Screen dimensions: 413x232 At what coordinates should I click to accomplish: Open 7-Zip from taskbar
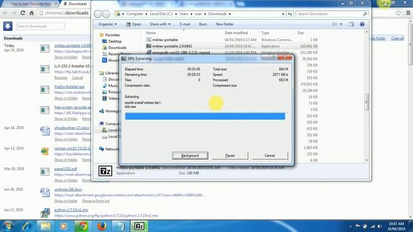pyautogui.click(x=139, y=226)
